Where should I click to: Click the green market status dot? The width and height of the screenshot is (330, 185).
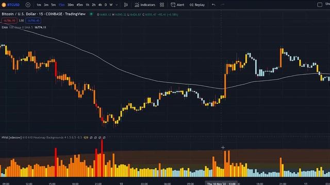pyautogui.click(x=91, y=14)
